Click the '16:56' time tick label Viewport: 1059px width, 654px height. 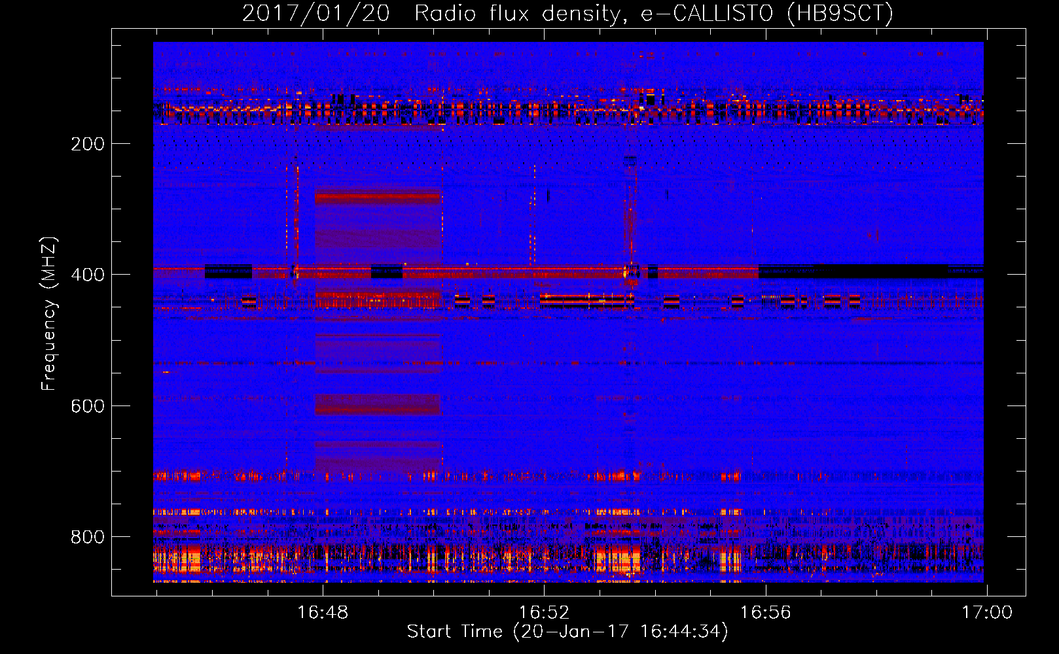(765, 613)
